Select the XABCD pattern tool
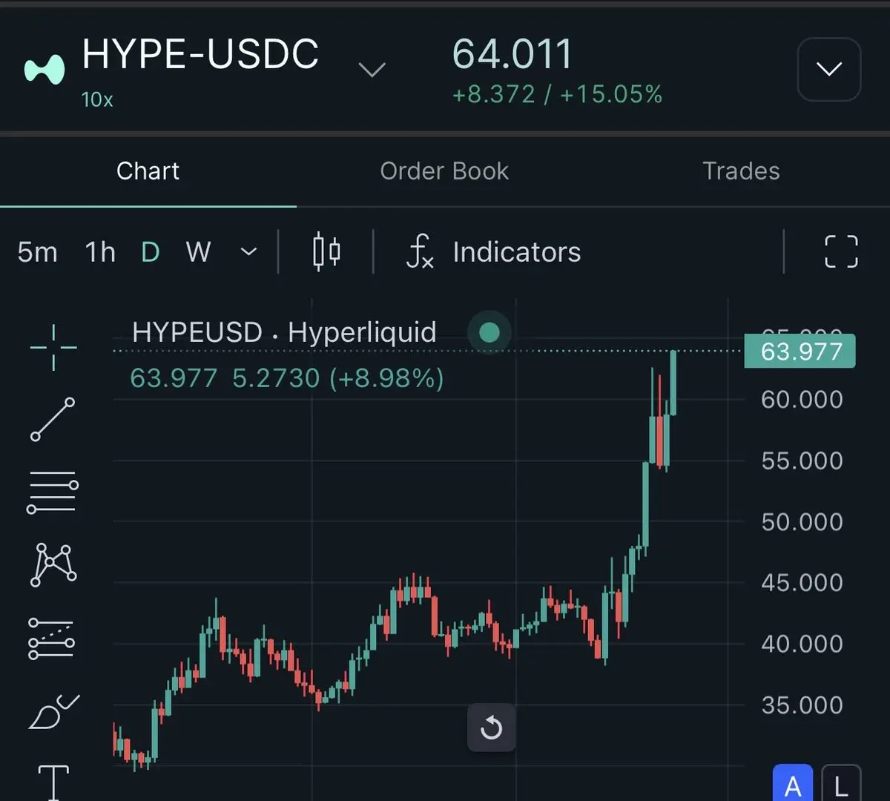 [x=53, y=564]
